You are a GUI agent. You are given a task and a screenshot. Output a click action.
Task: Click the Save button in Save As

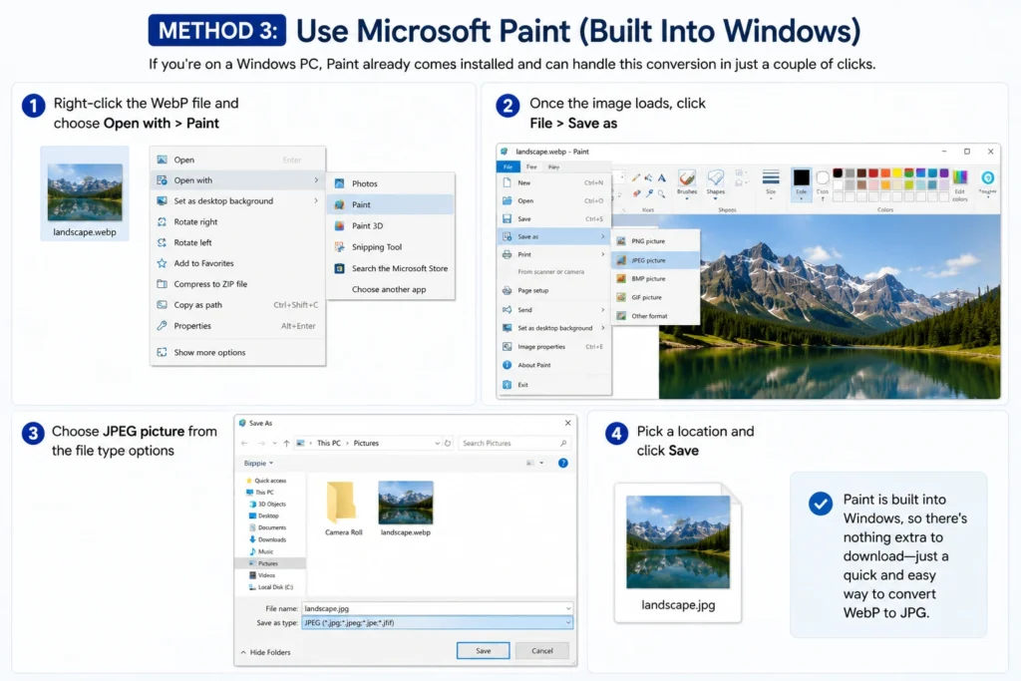(484, 650)
